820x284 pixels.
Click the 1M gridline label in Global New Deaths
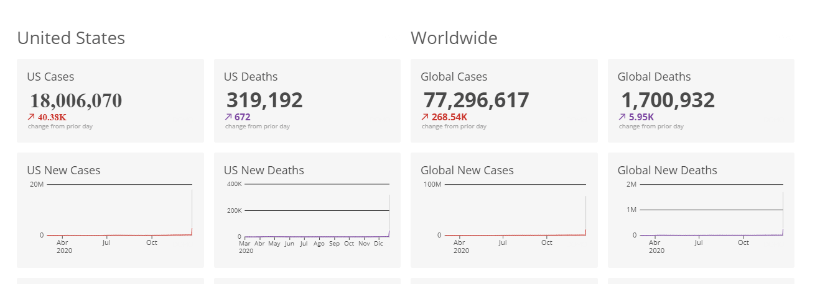coord(631,210)
